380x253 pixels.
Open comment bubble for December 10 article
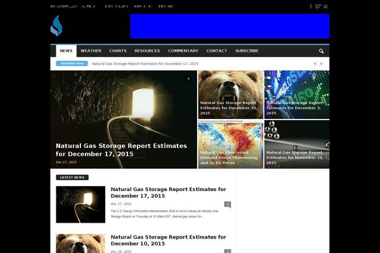[x=227, y=251]
